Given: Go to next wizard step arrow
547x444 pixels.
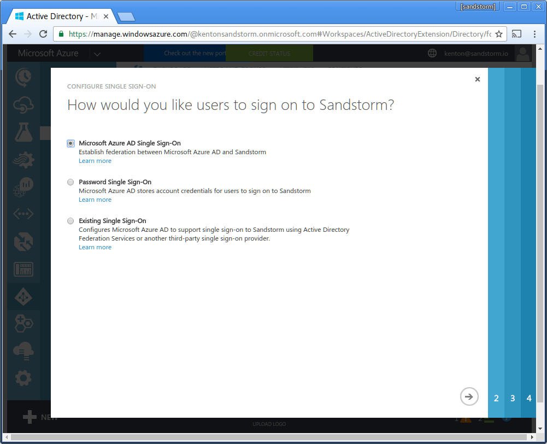Looking at the screenshot, I should click(469, 396).
